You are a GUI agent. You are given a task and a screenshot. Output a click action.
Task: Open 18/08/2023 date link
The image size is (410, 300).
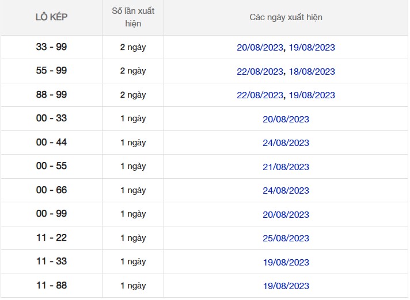pos(312,72)
